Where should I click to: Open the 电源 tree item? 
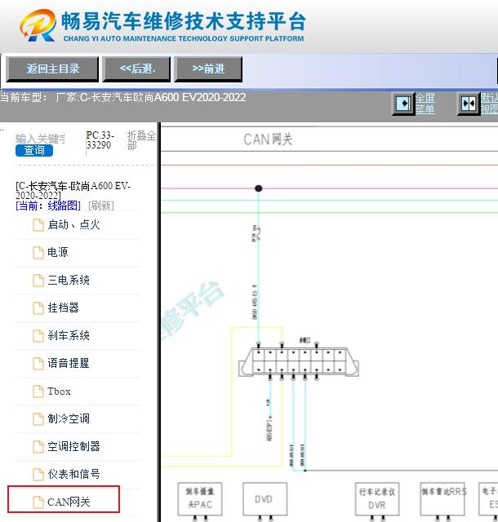57,252
